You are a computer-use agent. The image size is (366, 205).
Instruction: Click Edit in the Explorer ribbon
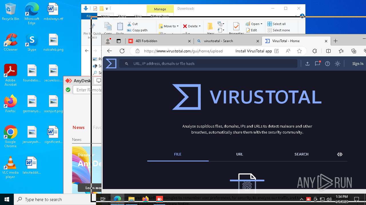click(251, 30)
